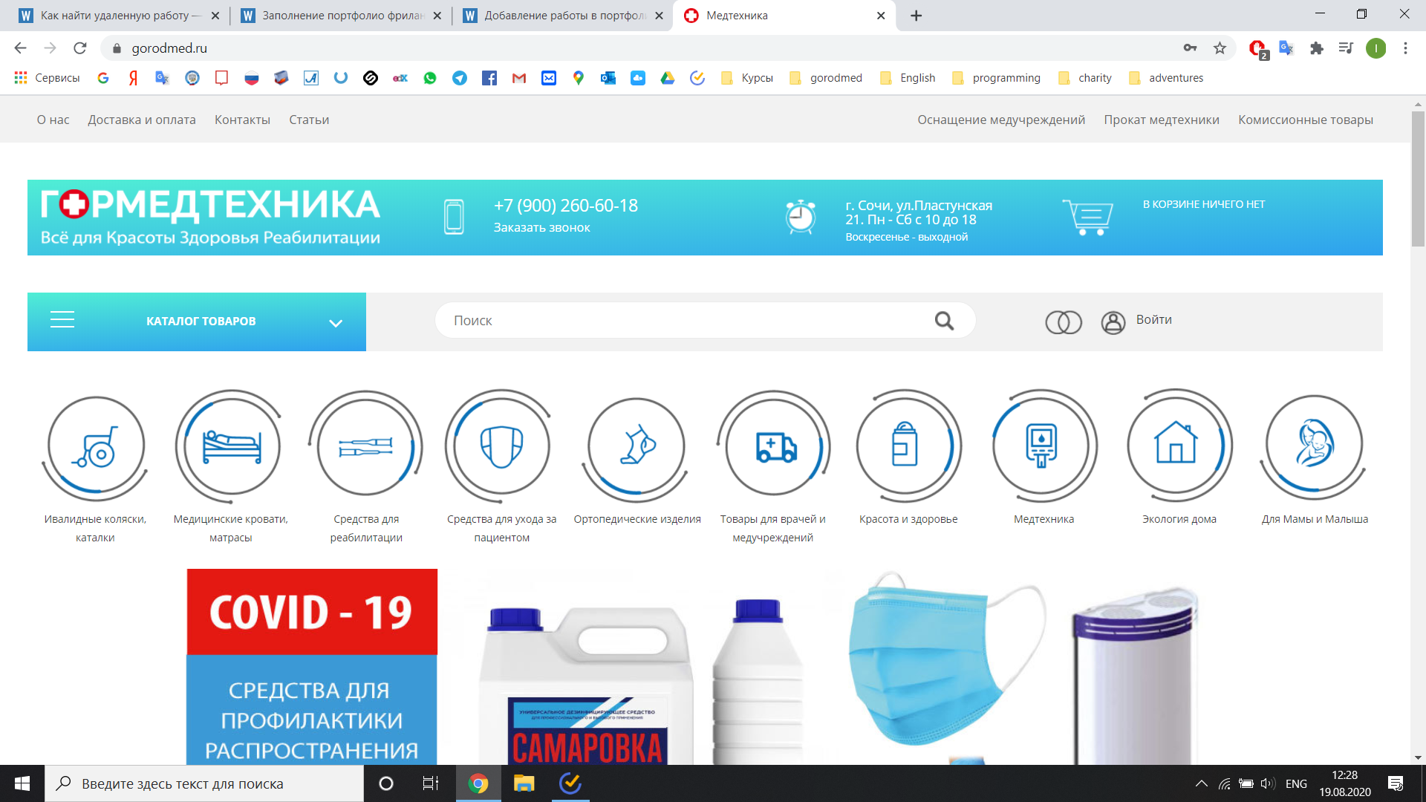Show hidden system tray icons

(1201, 783)
